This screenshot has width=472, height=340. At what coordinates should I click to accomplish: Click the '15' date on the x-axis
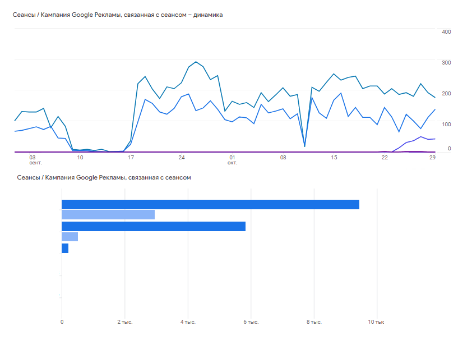tap(334, 158)
